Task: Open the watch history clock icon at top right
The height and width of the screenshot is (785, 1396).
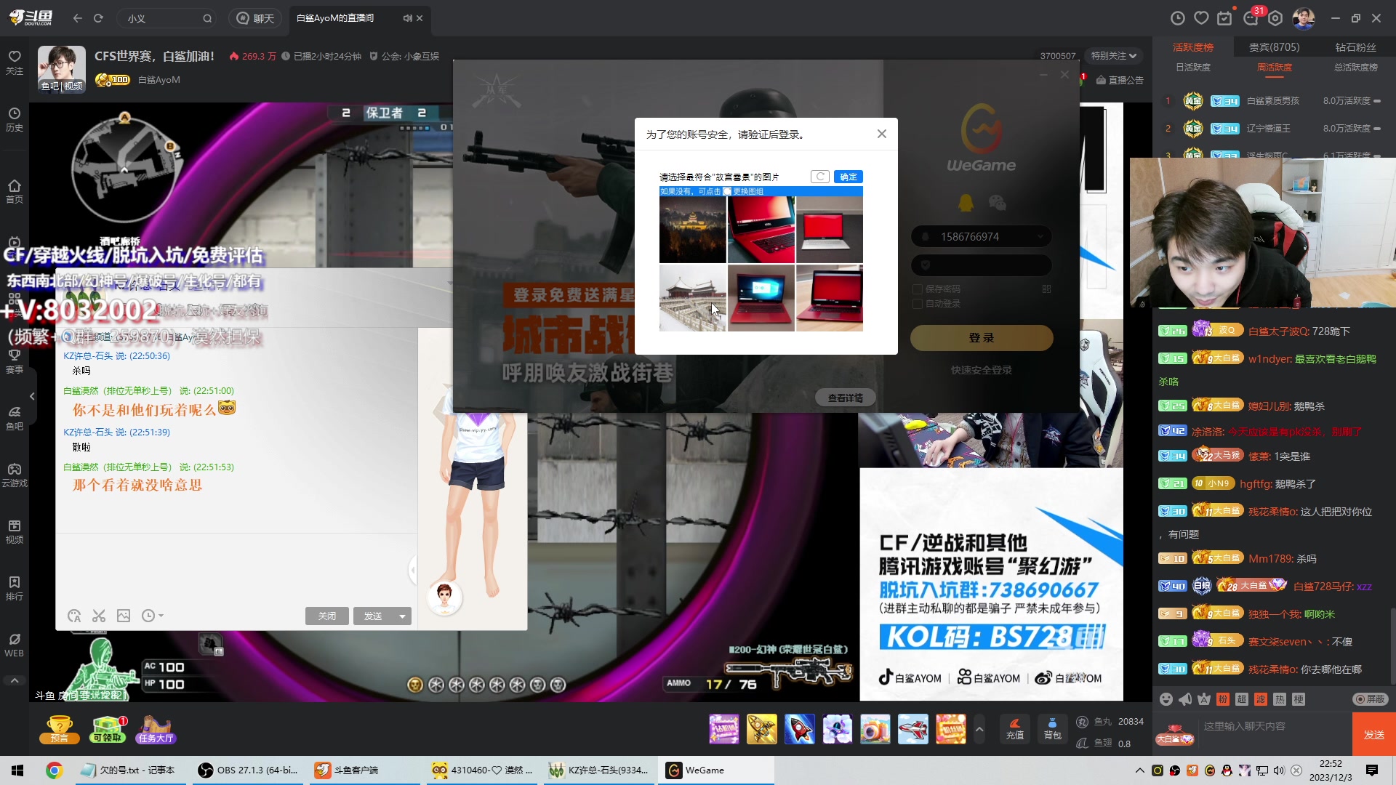Action: pyautogui.click(x=1178, y=18)
